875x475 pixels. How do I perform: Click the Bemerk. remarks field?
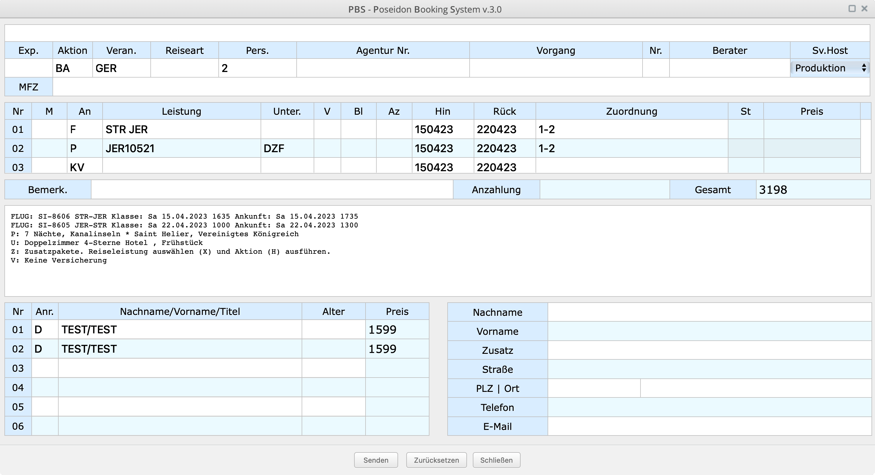click(272, 190)
